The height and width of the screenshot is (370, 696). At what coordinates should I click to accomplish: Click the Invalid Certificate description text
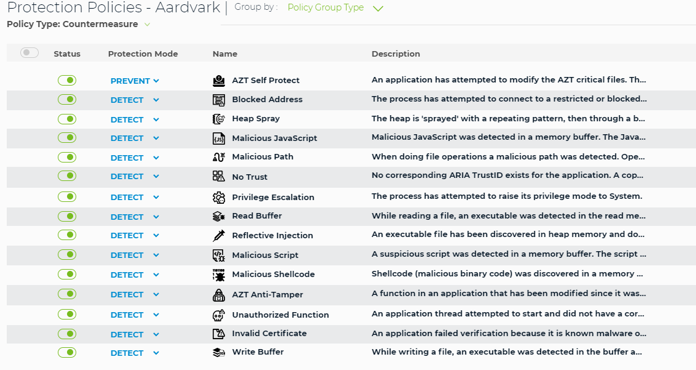click(x=508, y=334)
